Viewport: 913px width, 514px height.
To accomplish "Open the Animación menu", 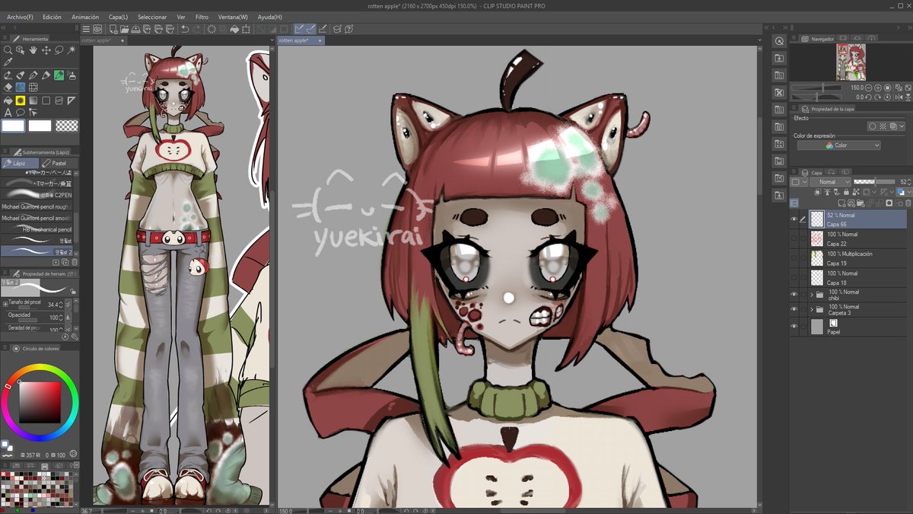I will 85,17.
